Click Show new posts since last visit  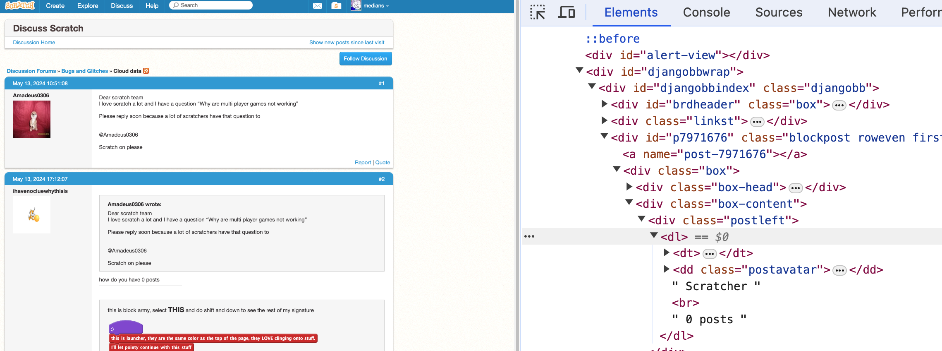point(347,43)
